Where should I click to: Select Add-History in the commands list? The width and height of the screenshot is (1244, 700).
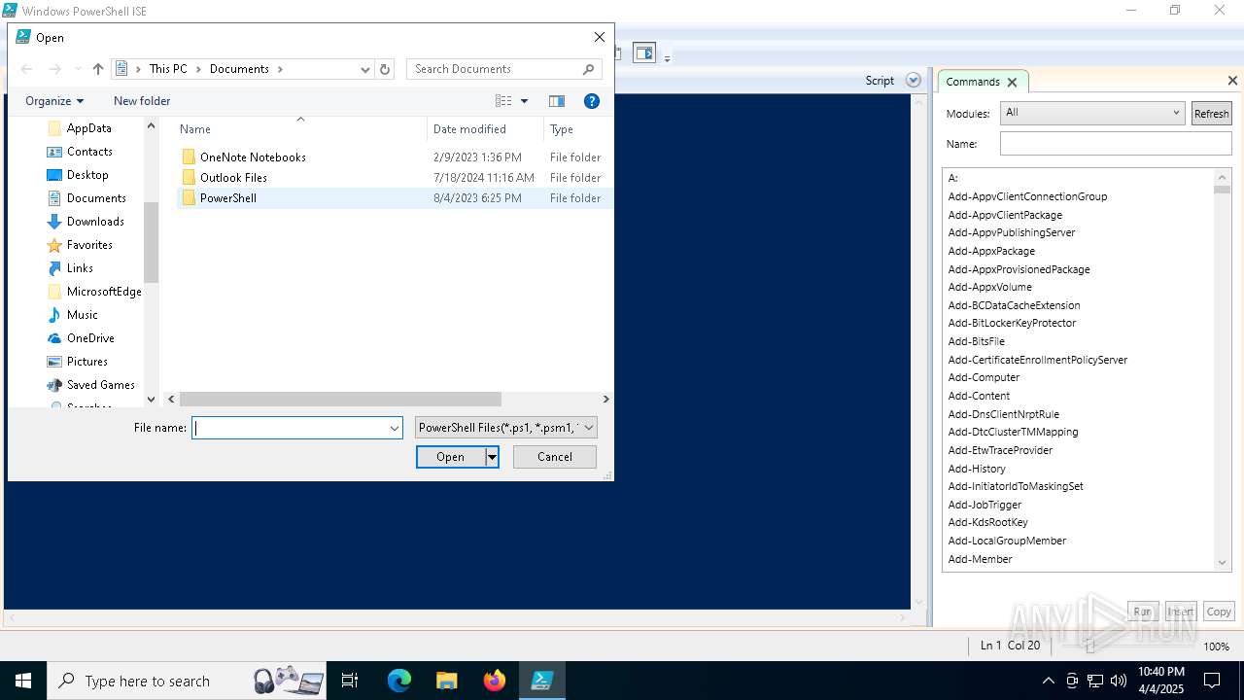tap(977, 469)
